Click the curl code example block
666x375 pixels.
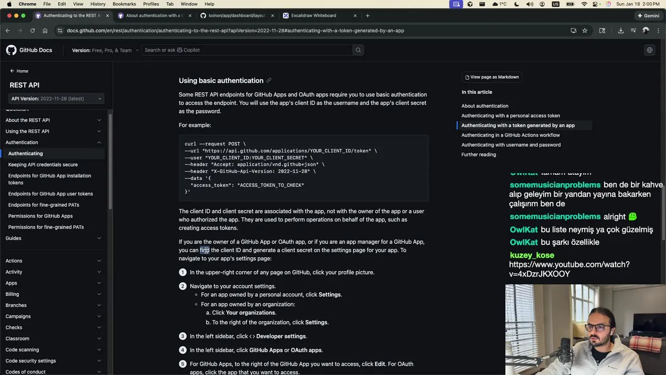[x=303, y=168]
